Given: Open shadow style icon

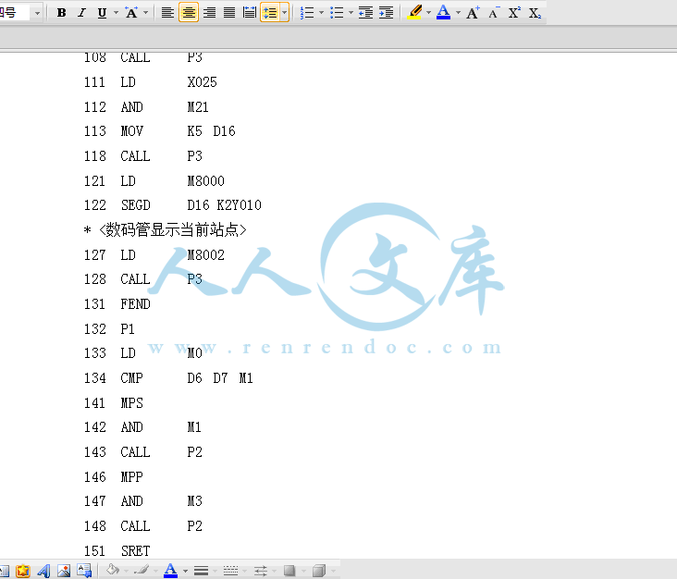Looking at the screenshot, I should [x=289, y=571].
